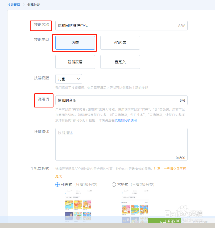
Task: Select the AR内容 skill type
Action: (120, 43)
